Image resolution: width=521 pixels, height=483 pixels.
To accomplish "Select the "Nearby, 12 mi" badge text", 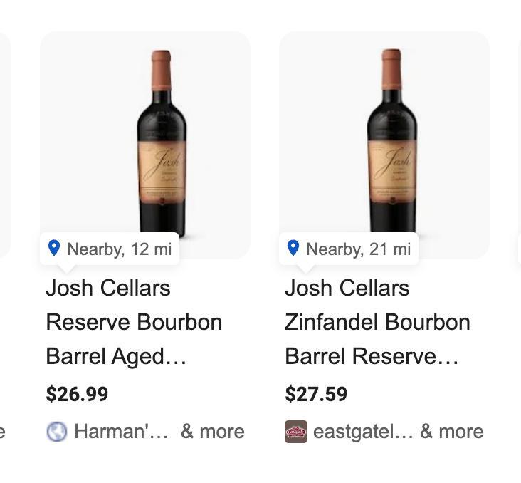I will pos(119,249).
